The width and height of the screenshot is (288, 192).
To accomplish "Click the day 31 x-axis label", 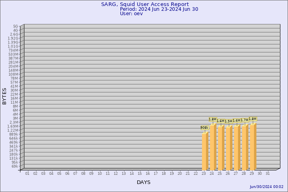I will (268, 174).
